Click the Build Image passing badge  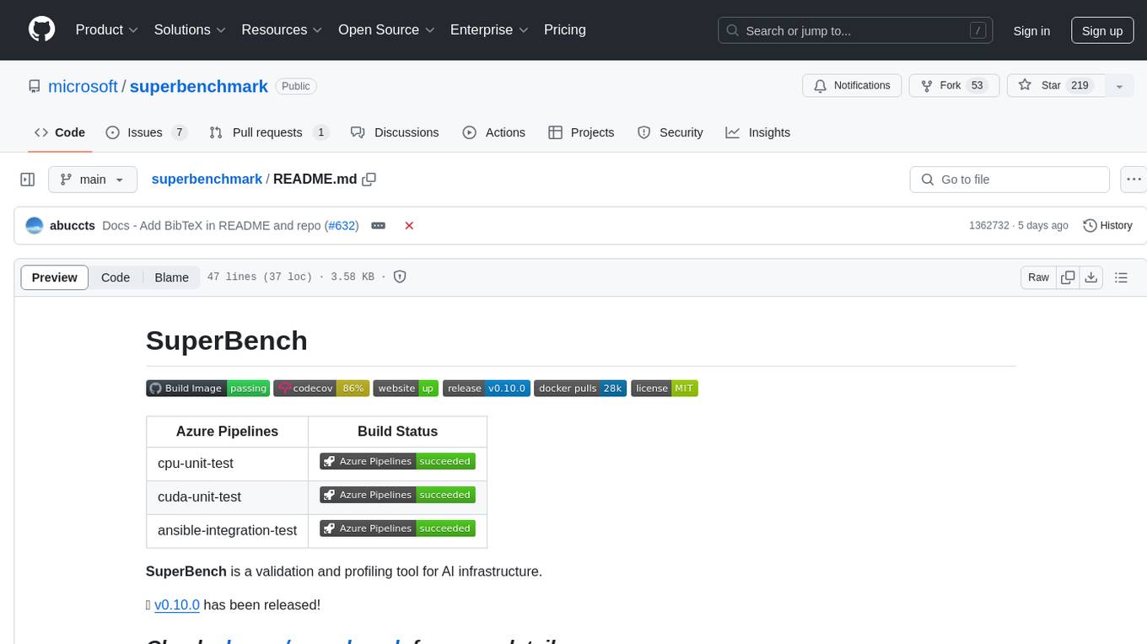(x=207, y=389)
